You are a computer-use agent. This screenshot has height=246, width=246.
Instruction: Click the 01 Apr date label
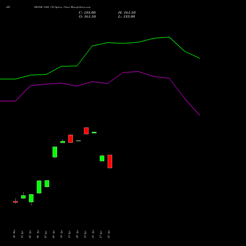[22, 234]
